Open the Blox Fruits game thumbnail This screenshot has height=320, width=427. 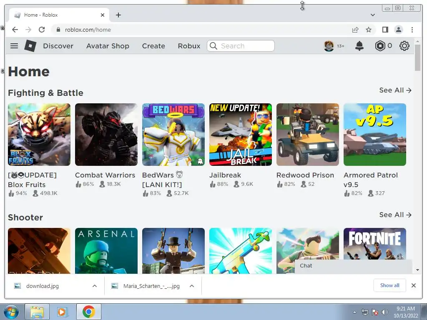coord(39,135)
